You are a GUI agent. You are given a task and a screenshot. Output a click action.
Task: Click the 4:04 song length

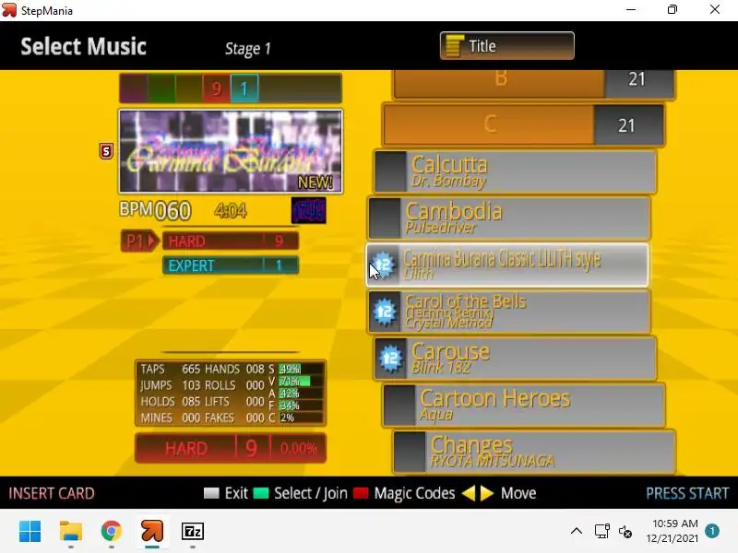230,210
